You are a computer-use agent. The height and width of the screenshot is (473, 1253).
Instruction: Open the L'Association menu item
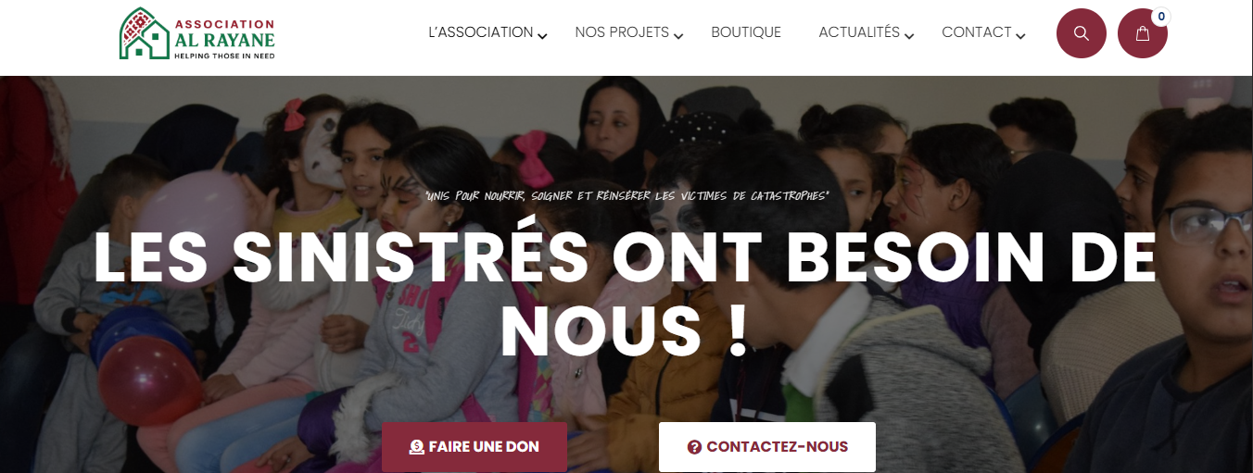[480, 32]
